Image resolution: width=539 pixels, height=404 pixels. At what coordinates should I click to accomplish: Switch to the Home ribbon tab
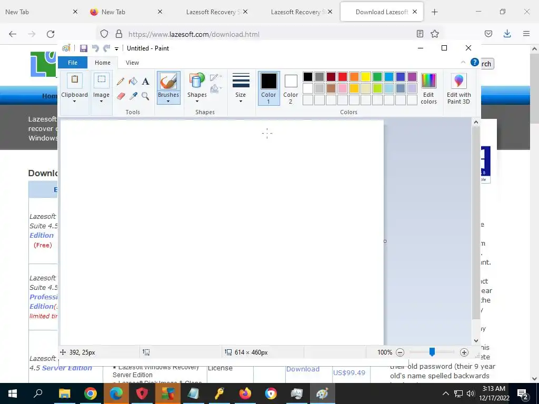point(103,63)
